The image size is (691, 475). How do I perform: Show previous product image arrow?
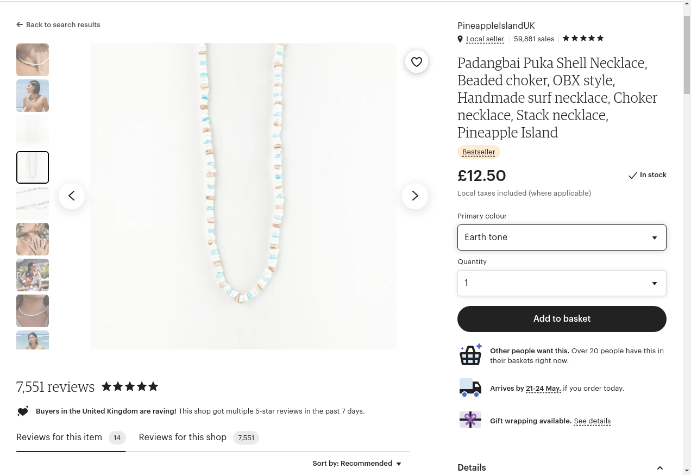point(72,196)
